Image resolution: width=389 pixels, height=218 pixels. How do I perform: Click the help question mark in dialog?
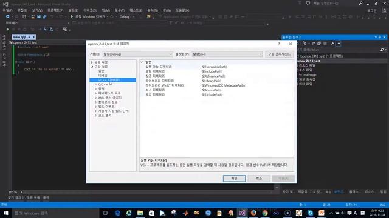pos(279,44)
